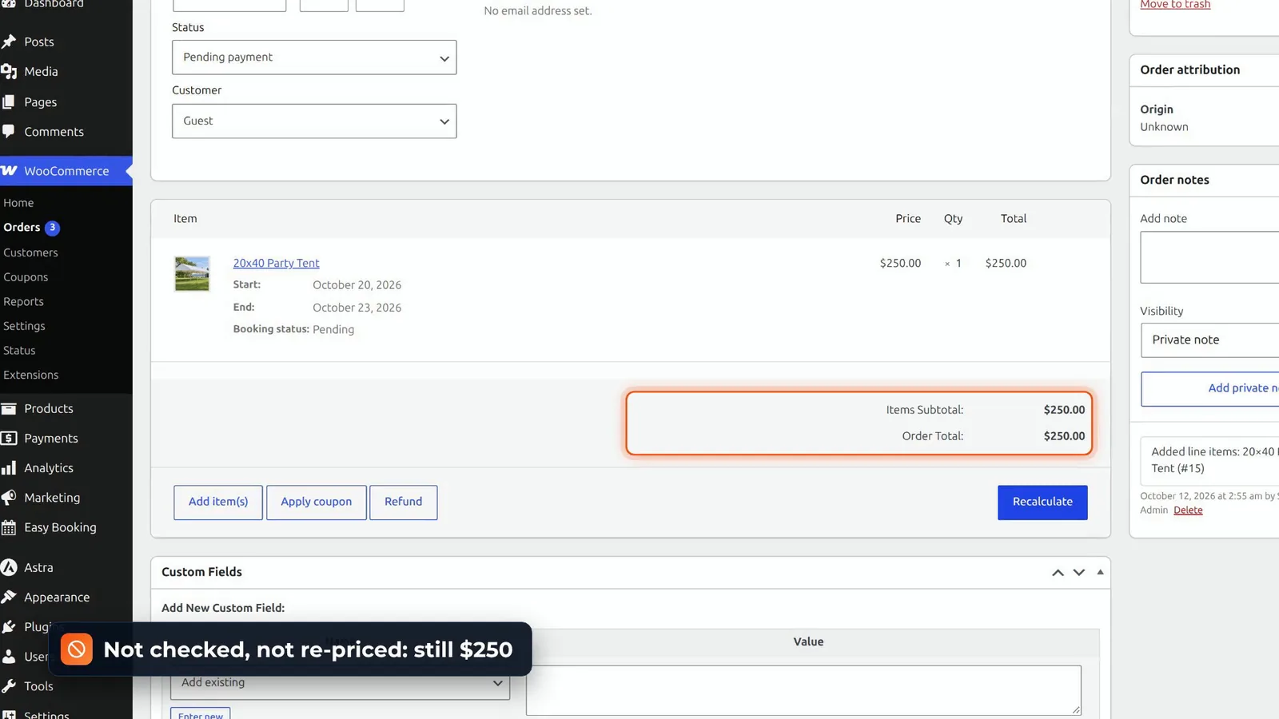1279x719 pixels.
Task: Click the Tools wrench icon
Action: point(9,686)
